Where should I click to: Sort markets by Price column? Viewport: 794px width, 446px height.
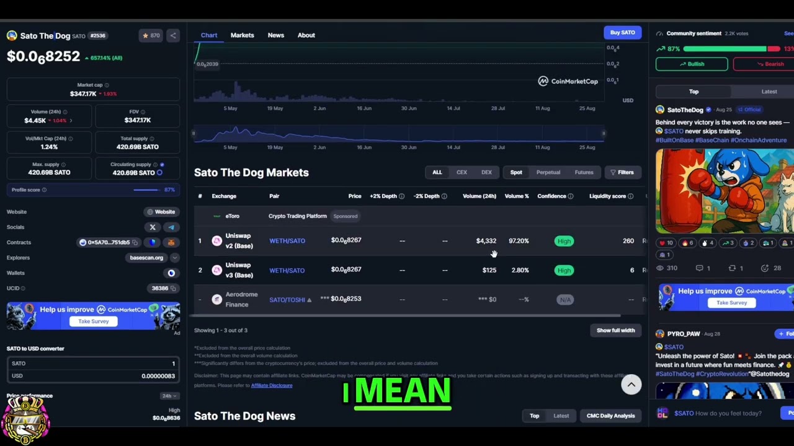click(355, 196)
